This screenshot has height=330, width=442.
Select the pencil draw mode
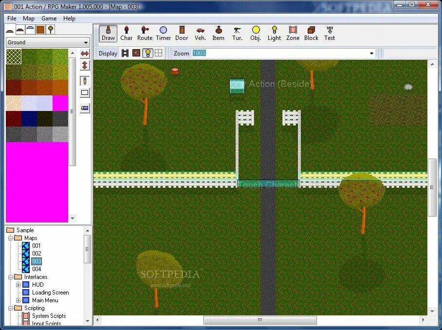pos(85,81)
